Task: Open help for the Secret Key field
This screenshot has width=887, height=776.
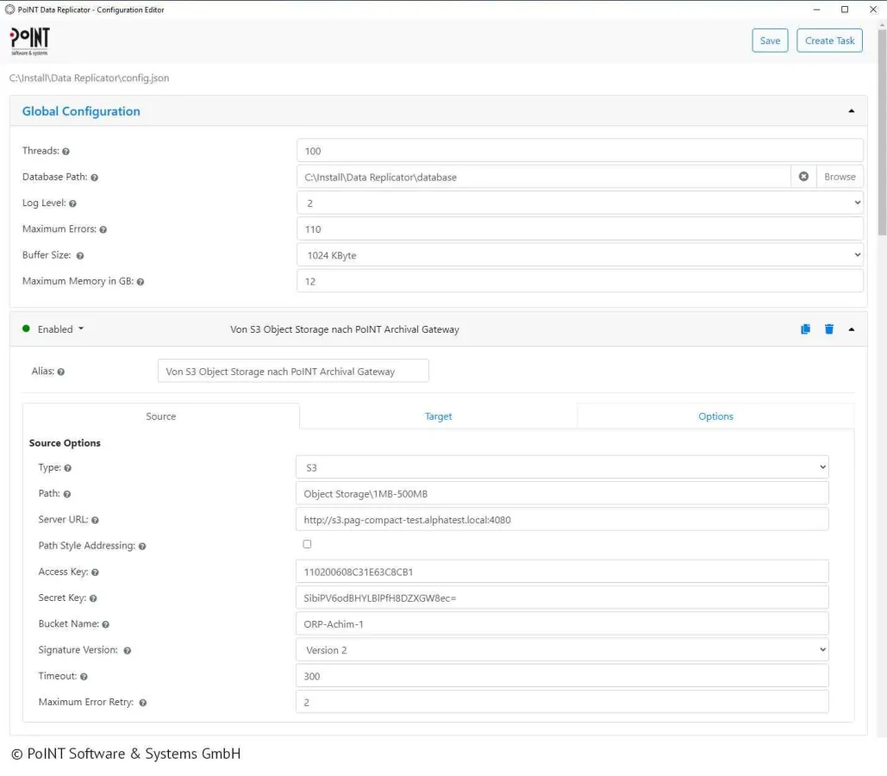Action: (x=91, y=598)
